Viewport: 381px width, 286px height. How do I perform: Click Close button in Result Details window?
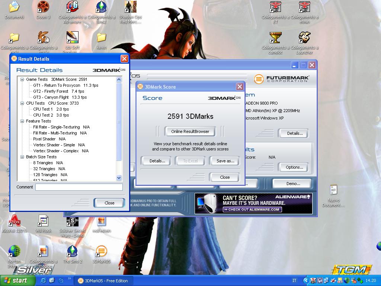click(x=109, y=203)
